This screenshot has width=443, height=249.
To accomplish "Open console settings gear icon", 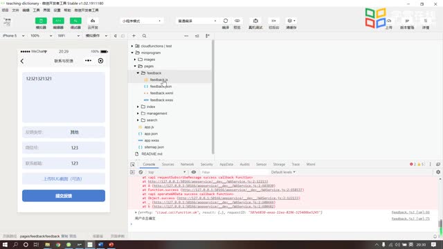I will click(438, 172).
